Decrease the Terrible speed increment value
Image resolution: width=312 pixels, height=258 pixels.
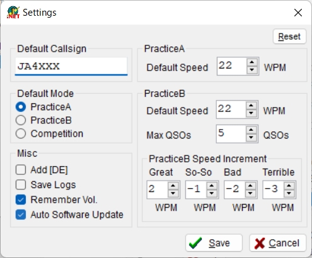click(x=289, y=193)
